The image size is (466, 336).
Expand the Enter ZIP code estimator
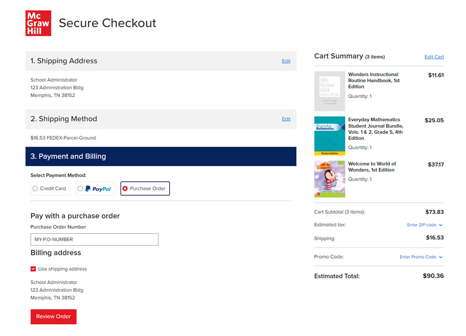pos(422,225)
